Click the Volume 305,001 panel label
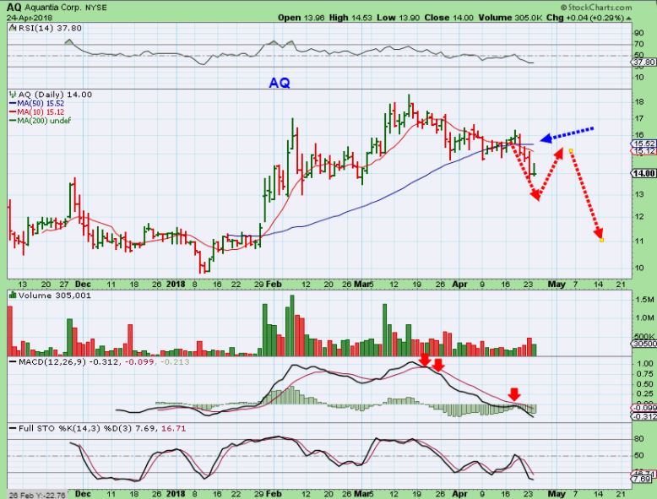The height and width of the screenshot is (499, 657). pyautogui.click(x=55, y=296)
